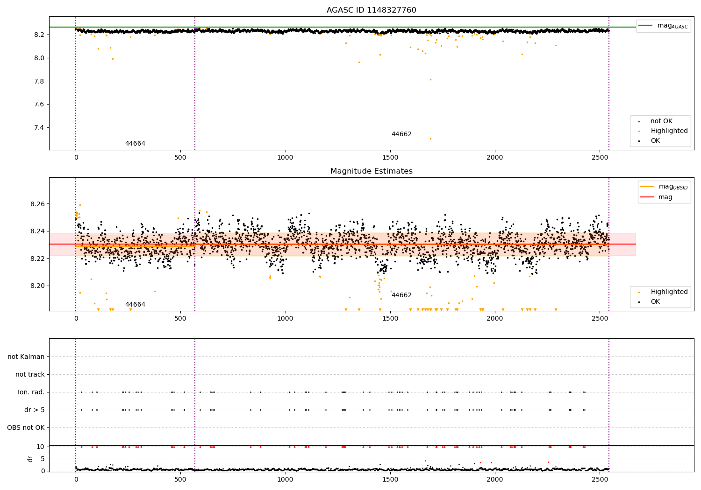
Task: Click obsid label 44662 in top plot
Action: tap(401, 134)
